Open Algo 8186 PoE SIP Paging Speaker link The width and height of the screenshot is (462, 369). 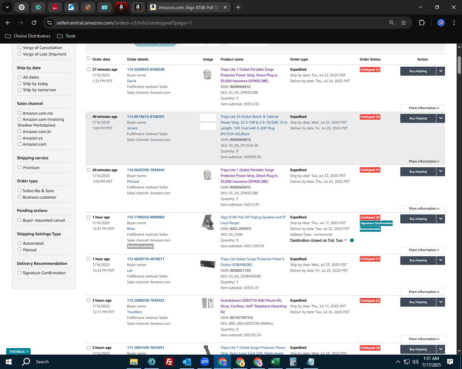coord(253,220)
